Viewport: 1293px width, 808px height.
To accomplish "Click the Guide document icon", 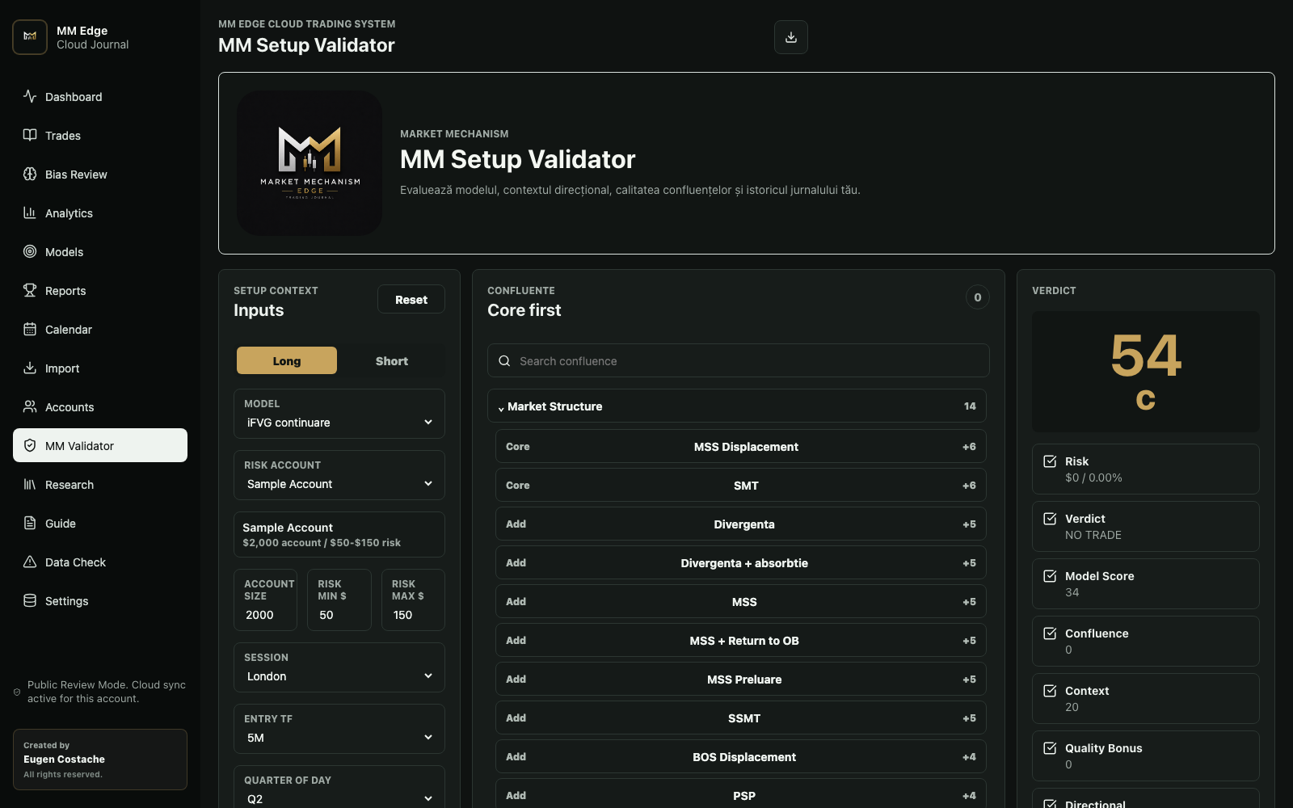I will 30,523.
